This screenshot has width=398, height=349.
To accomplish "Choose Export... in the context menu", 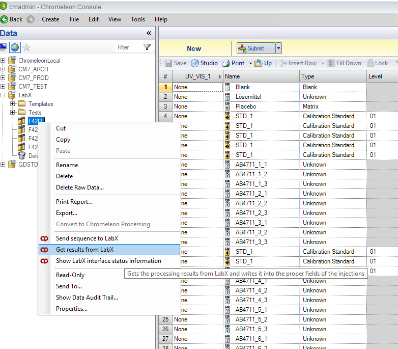I will 109,213.
